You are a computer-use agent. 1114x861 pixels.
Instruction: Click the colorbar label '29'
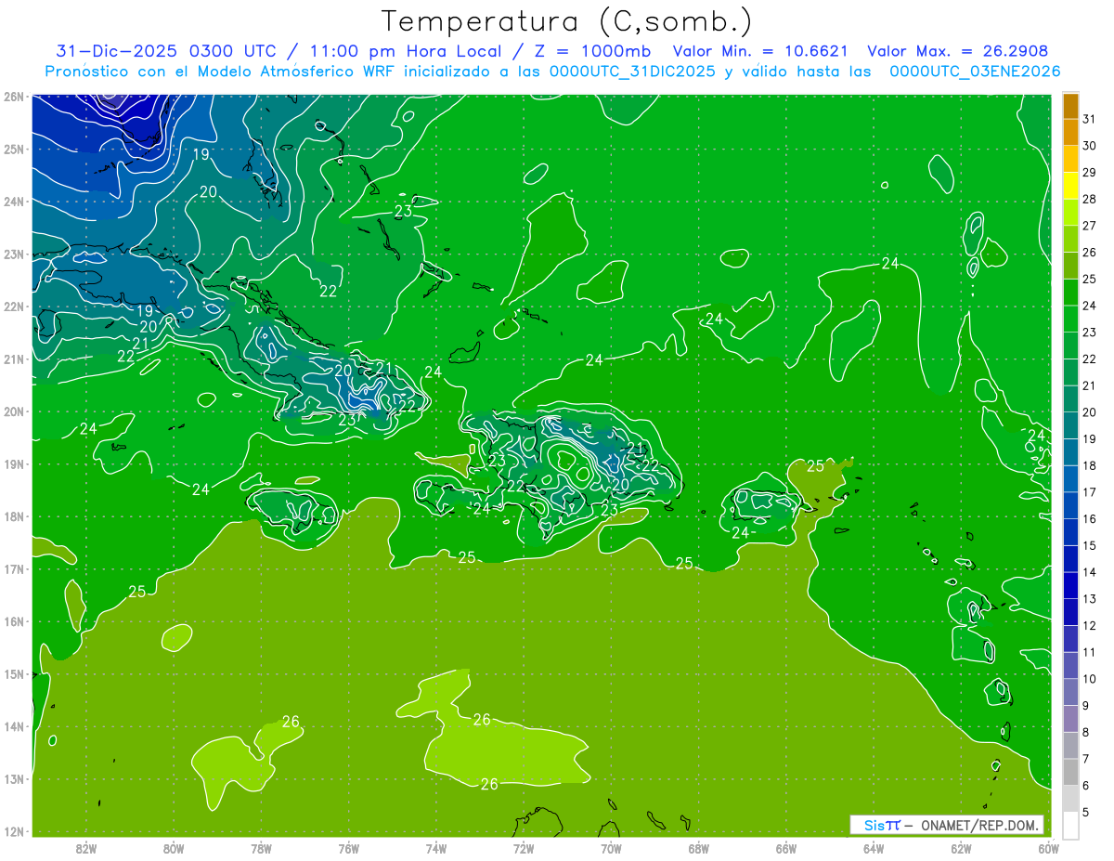tap(1090, 173)
